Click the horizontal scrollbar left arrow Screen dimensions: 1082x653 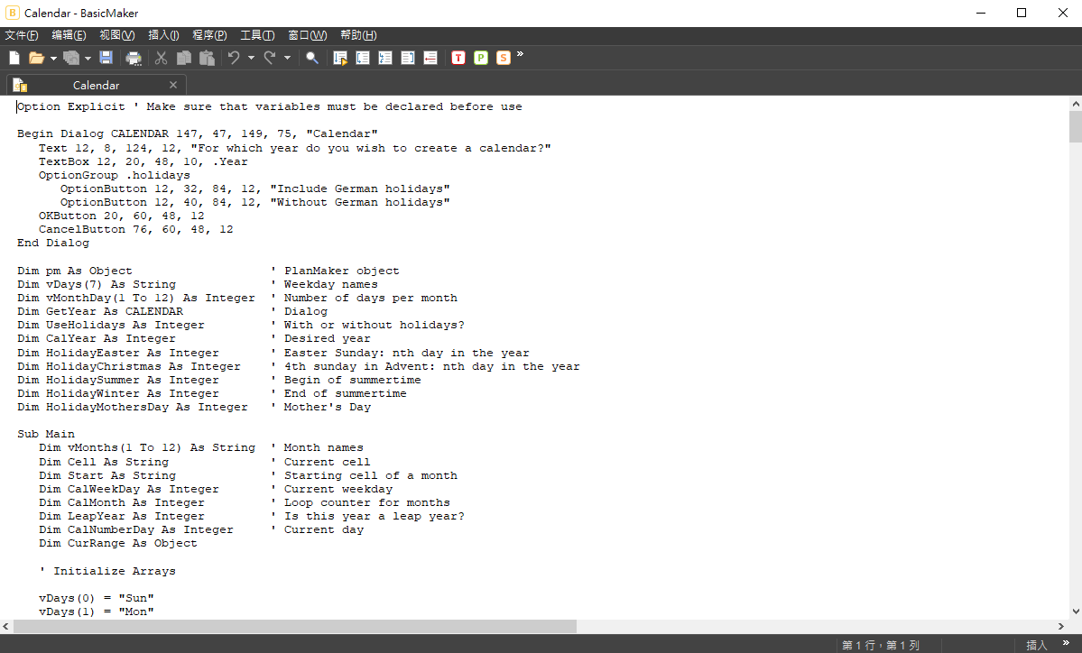click(x=6, y=626)
